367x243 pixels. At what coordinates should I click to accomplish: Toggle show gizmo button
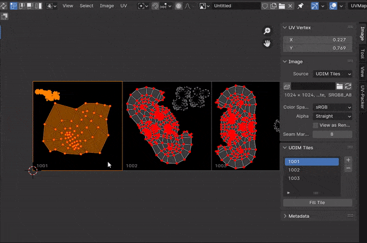tap(315, 6)
